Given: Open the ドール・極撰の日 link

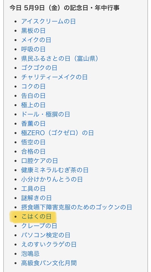Looking at the screenshot, I should (x=46, y=114).
